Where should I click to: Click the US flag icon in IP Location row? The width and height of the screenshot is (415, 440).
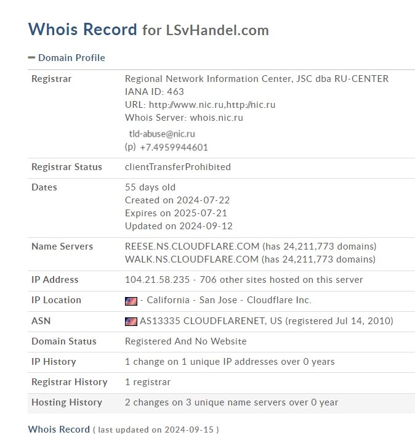coord(131,301)
